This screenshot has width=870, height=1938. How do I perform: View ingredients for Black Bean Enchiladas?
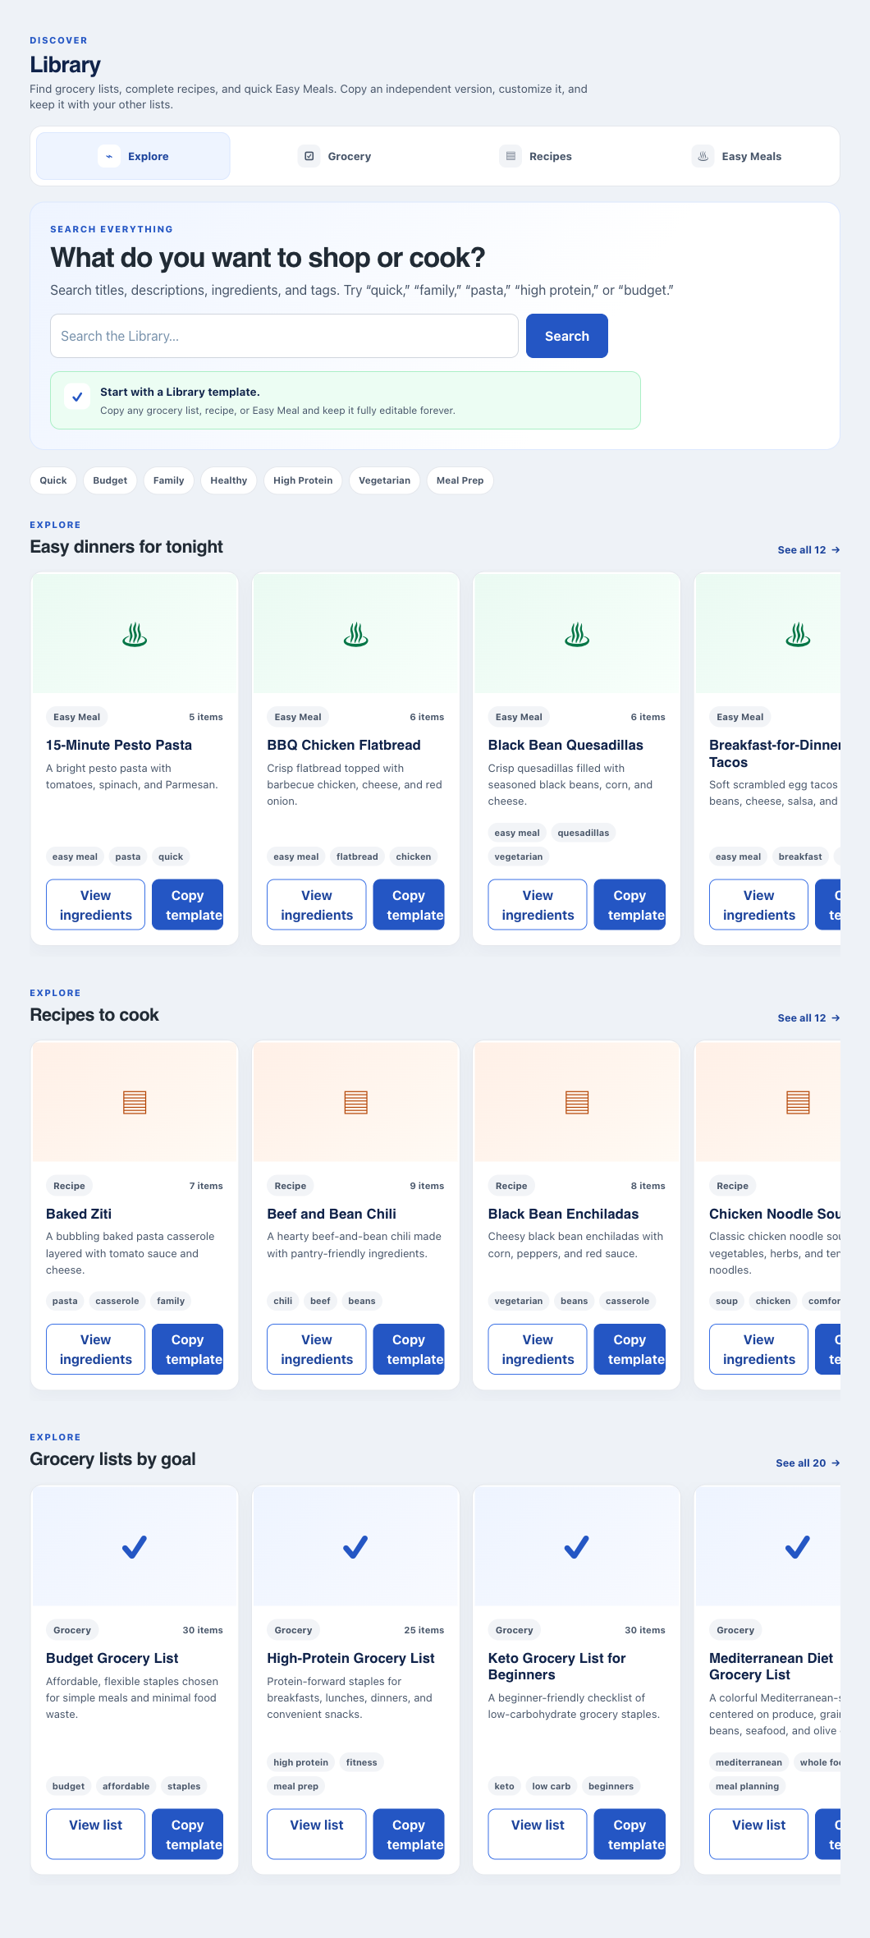pos(538,1349)
